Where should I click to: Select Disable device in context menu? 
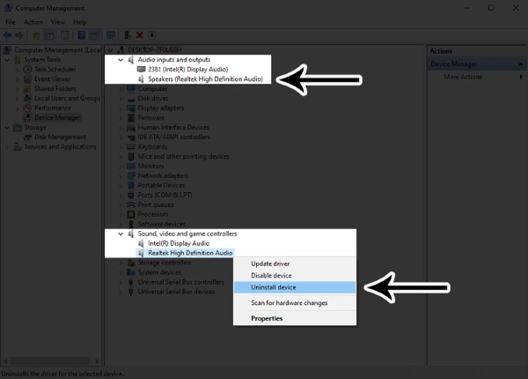(x=295, y=276)
